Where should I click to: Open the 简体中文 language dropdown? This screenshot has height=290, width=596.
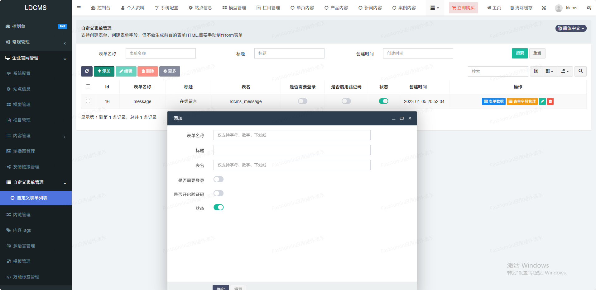(571, 28)
